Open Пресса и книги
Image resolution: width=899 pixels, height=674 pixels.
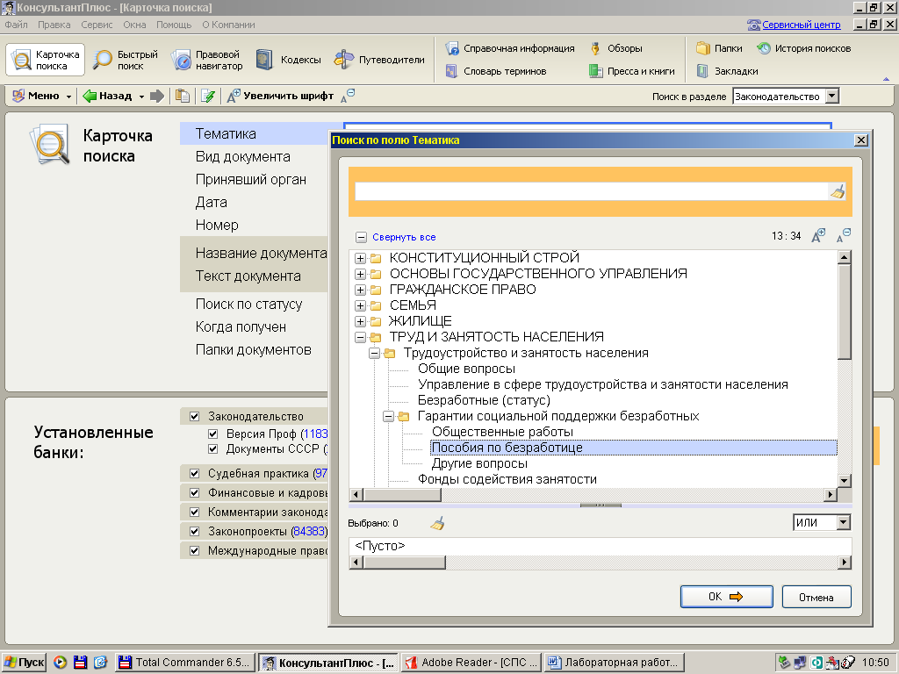[x=632, y=71]
